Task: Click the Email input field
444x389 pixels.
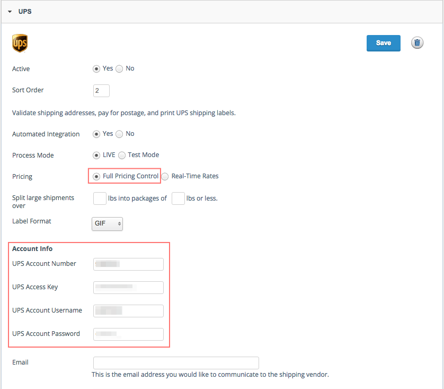Action: coord(176,363)
